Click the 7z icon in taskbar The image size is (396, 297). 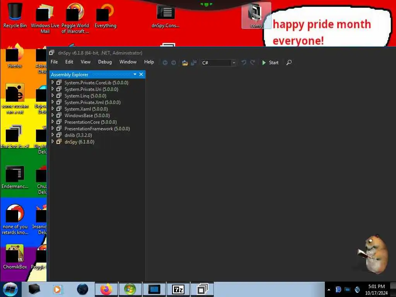[x=178, y=289]
